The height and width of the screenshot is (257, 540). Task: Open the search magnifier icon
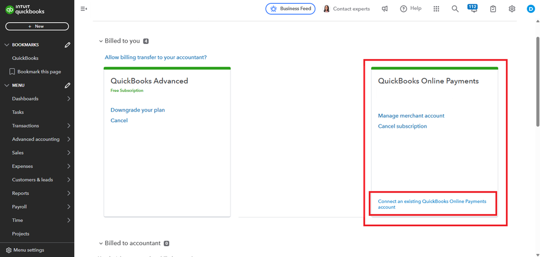(x=455, y=9)
